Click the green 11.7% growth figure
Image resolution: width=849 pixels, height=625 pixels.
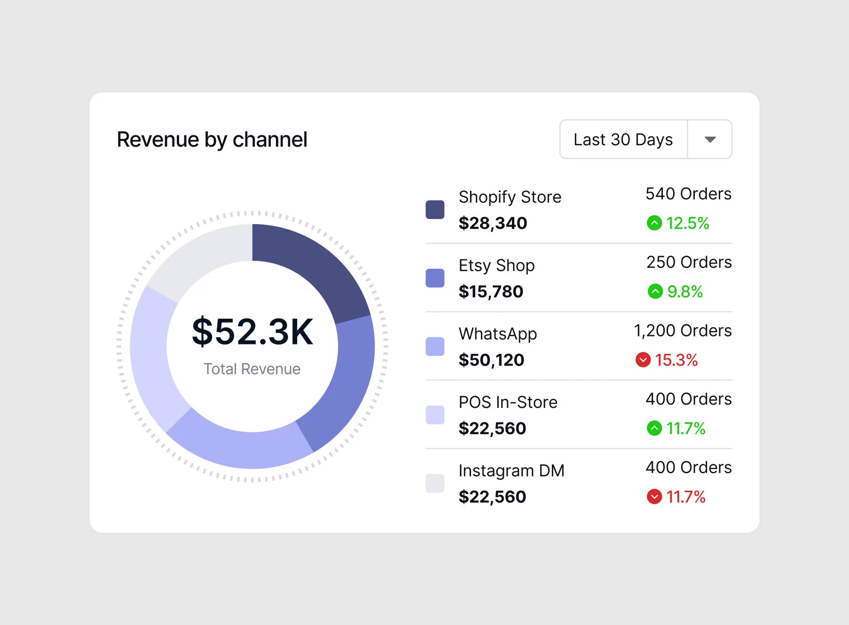pos(686,429)
